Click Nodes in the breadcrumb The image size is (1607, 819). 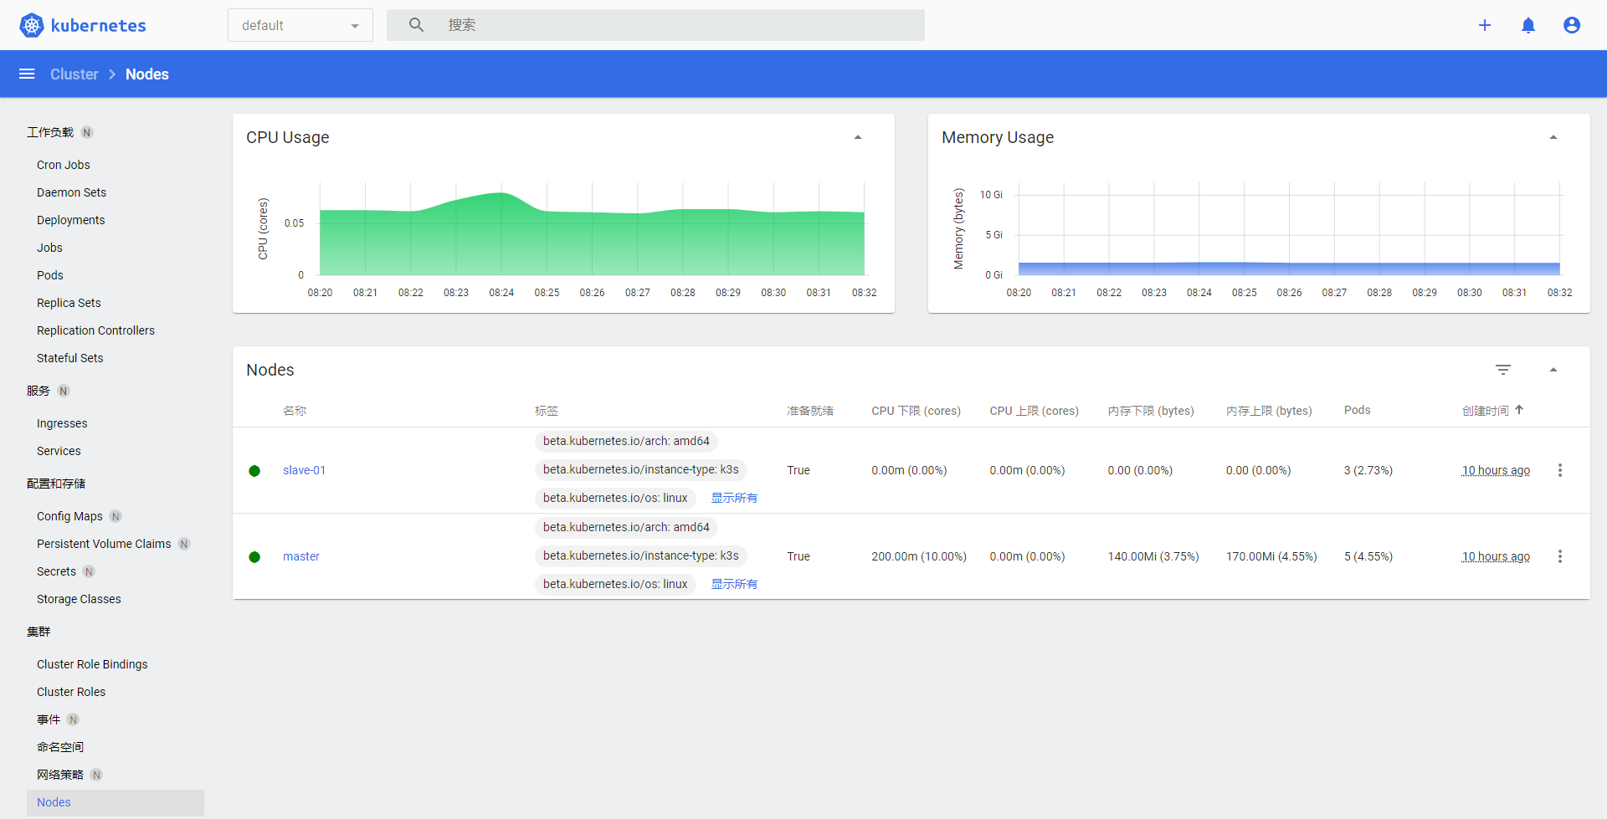147,74
